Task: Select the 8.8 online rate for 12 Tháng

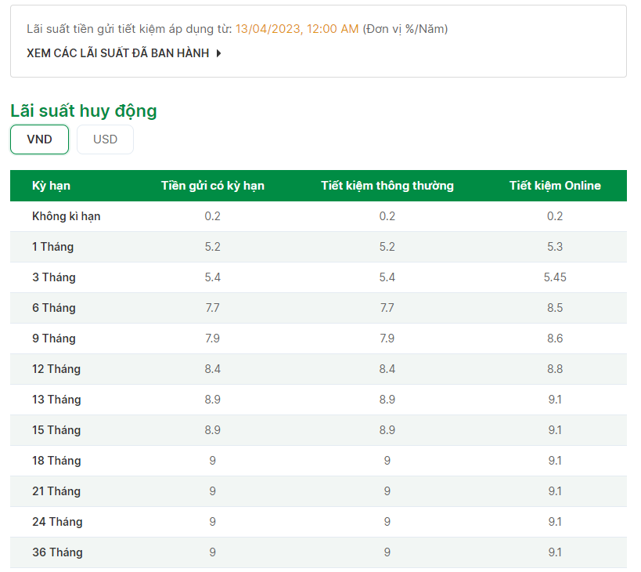Action: pos(555,369)
